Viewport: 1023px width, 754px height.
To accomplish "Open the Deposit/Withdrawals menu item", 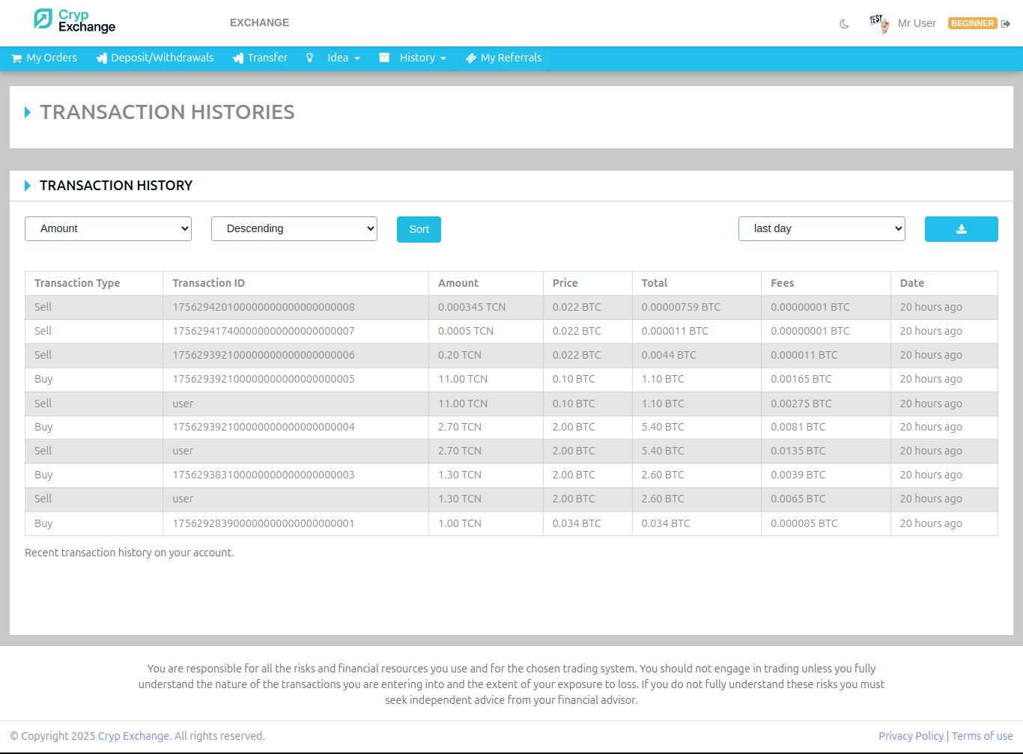I will coord(162,58).
